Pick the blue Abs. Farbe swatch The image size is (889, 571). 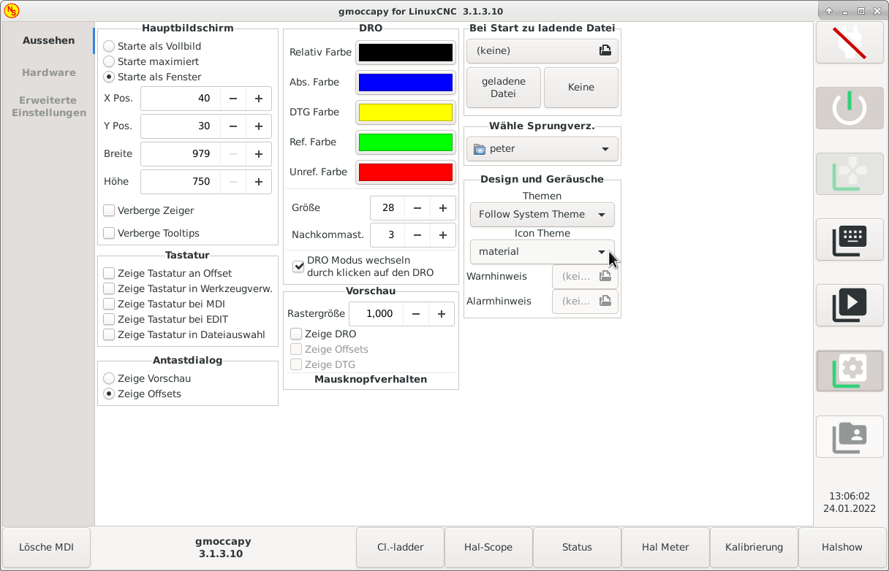point(406,83)
